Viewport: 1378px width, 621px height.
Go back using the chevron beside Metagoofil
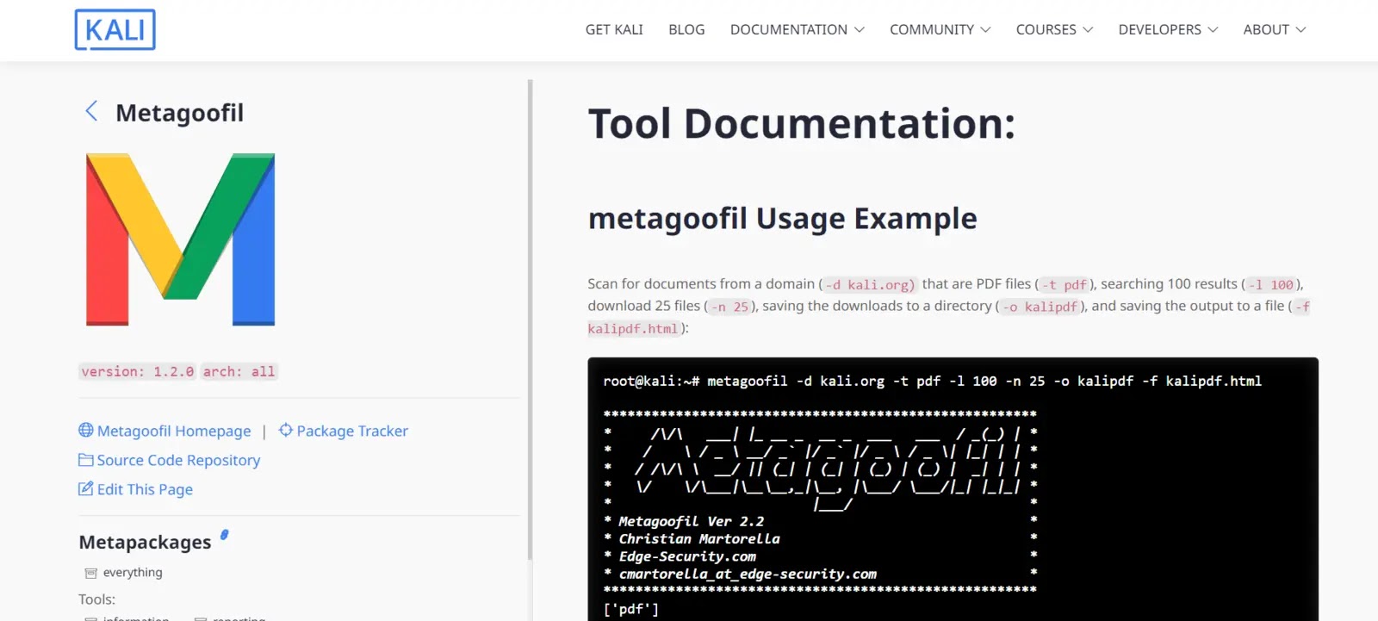[91, 111]
